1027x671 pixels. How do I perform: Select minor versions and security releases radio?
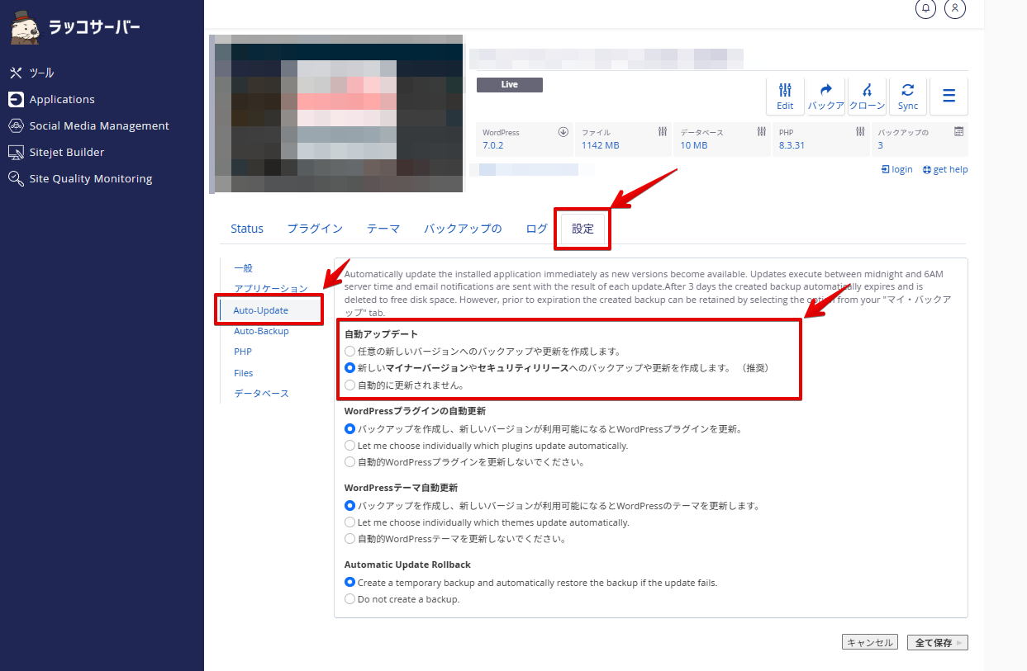click(350, 368)
